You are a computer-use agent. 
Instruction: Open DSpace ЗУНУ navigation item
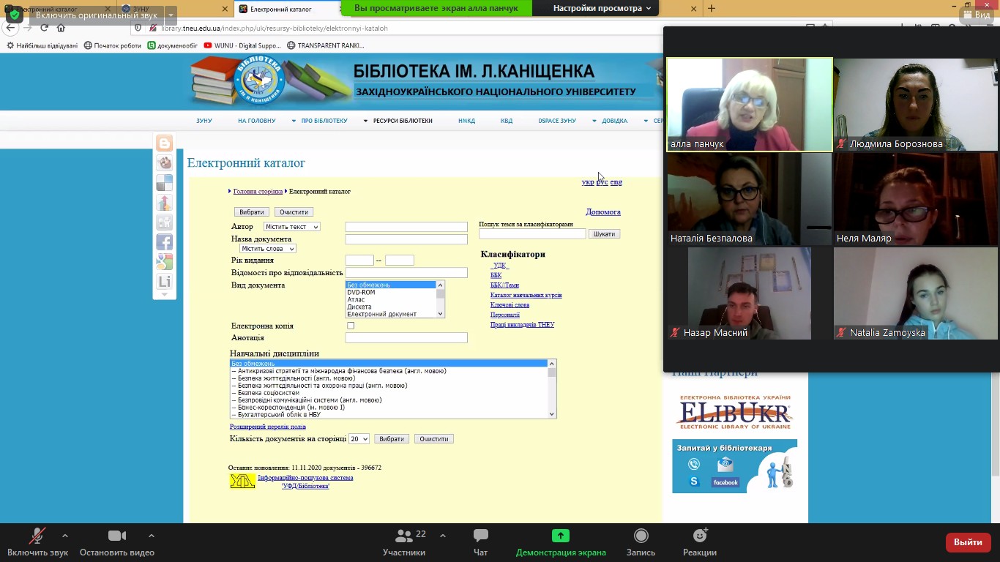(x=557, y=121)
